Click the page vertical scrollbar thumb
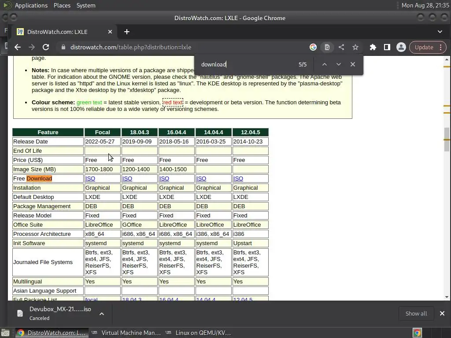 (x=447, y=139)
